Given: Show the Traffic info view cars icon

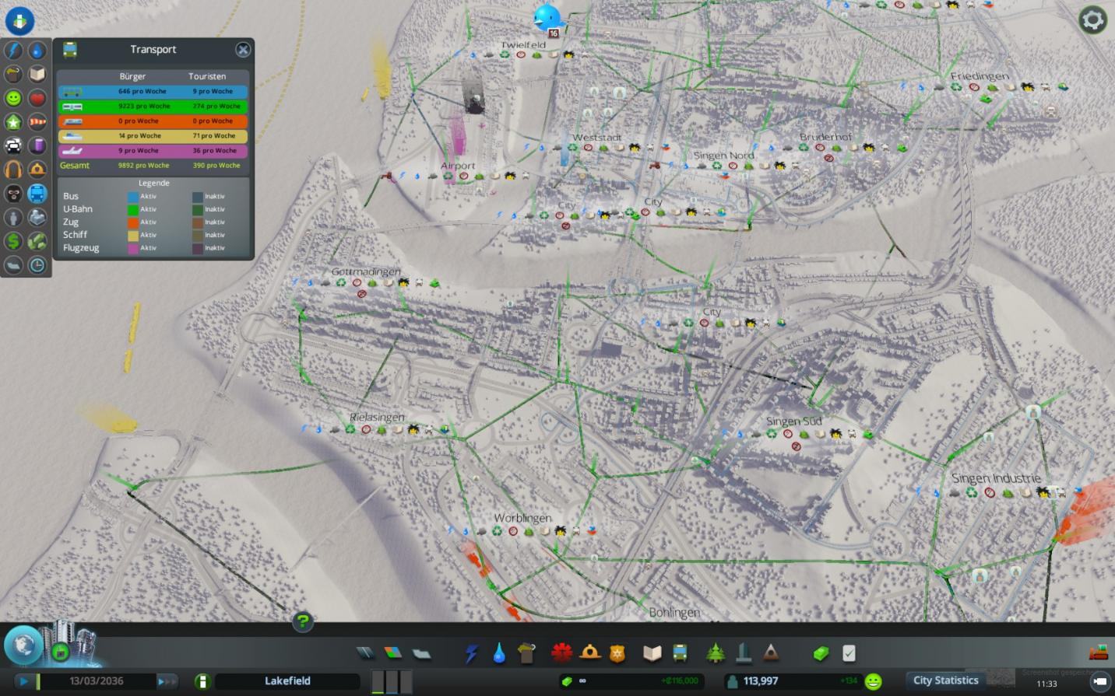Looking at the screenshot, I should 13,145.
